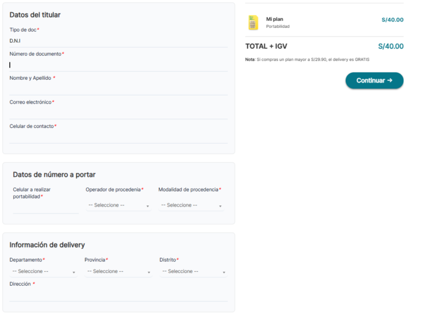Select the TOTAL + IGV amount S/40.00
444x313 pixels.
pos(391,46)
